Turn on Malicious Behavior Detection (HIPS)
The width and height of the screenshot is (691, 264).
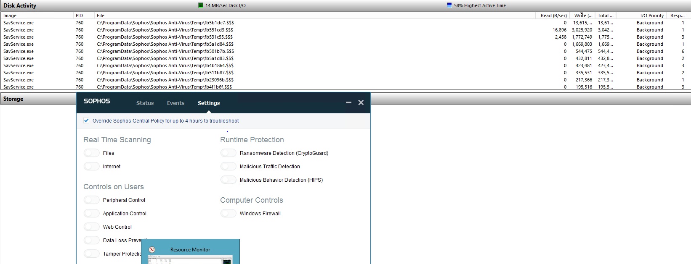[x=229, y=180]
